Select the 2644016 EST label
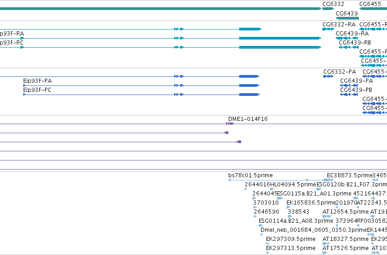The width and height of the screenshot is (387, 255). point(257,185)
